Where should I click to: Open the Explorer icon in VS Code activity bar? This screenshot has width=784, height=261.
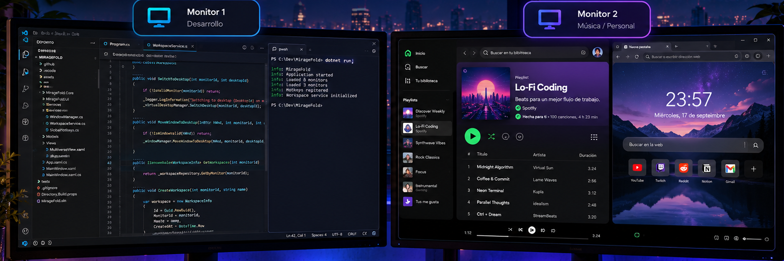tap(25, 55)
